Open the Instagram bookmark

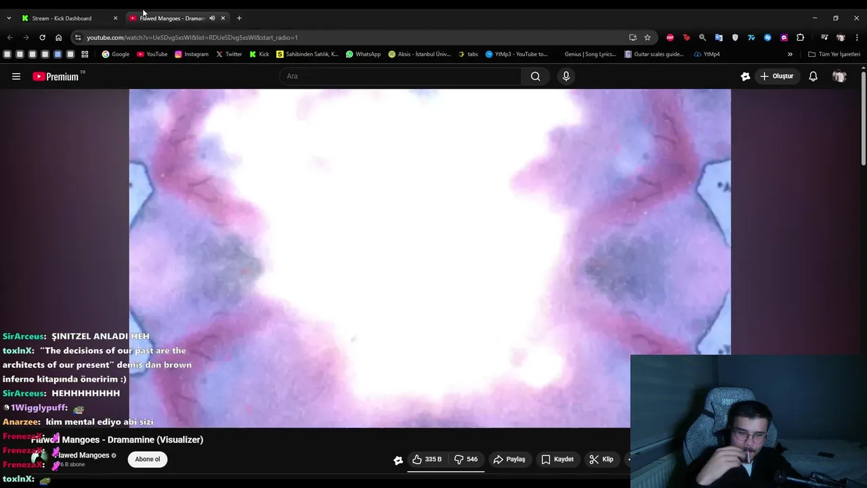click(191, 54)
